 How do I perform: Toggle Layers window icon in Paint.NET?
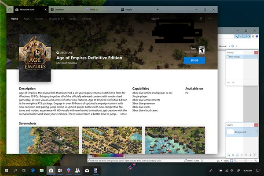click(245, 36)
